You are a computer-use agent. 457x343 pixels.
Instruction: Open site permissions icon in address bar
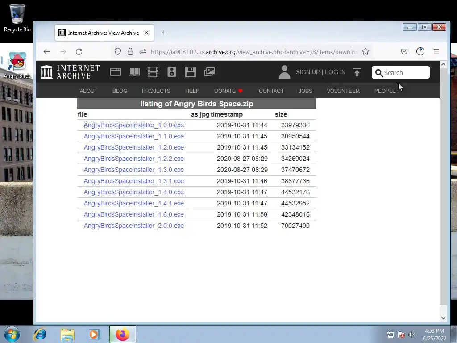click(142, 52)
